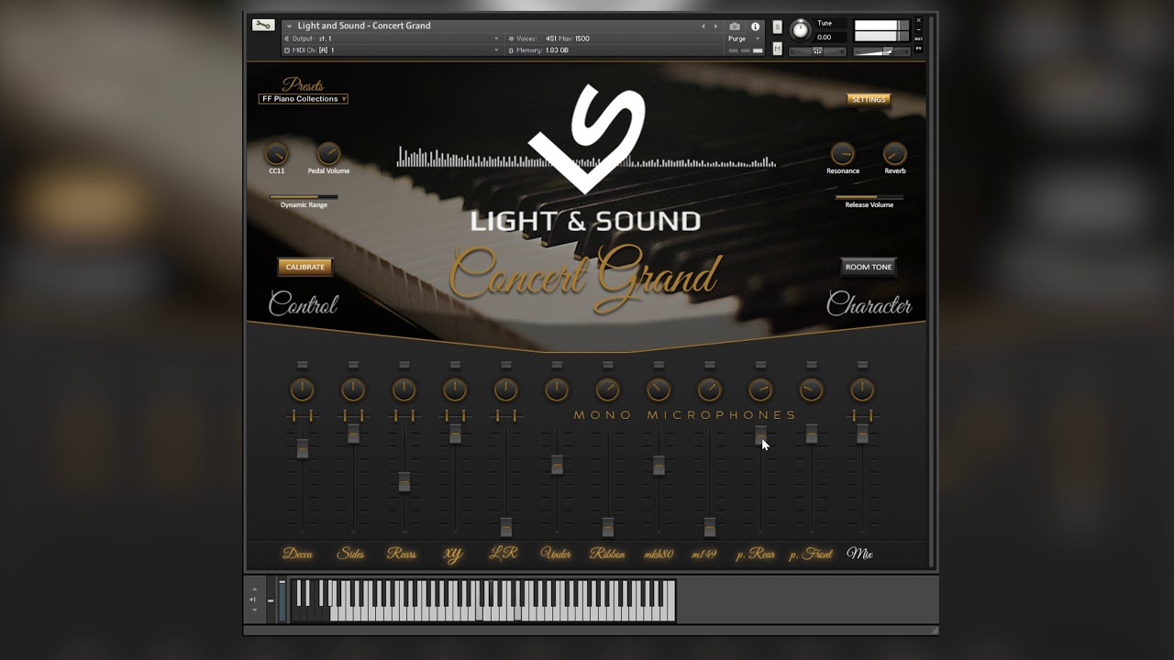This screenshot has height=660, width=1174.
Task: Adjust the CC11 knob
Action: pos(276,153)
